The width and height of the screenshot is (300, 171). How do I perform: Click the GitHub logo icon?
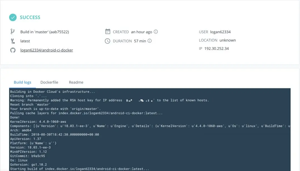click(x=13, y=50)
